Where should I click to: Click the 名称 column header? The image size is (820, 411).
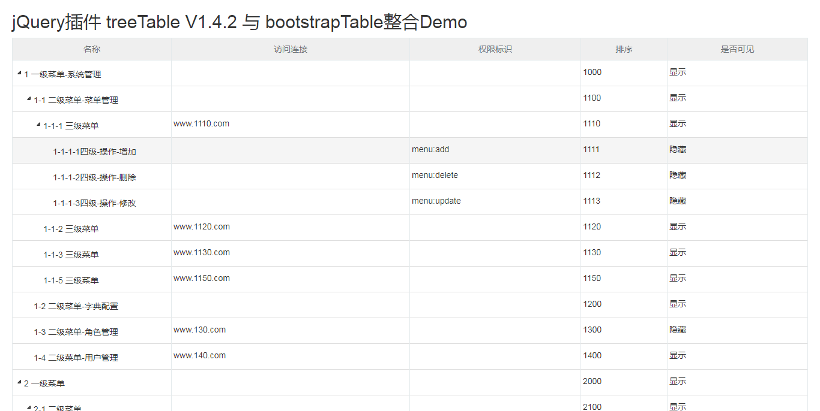point(92,49)
